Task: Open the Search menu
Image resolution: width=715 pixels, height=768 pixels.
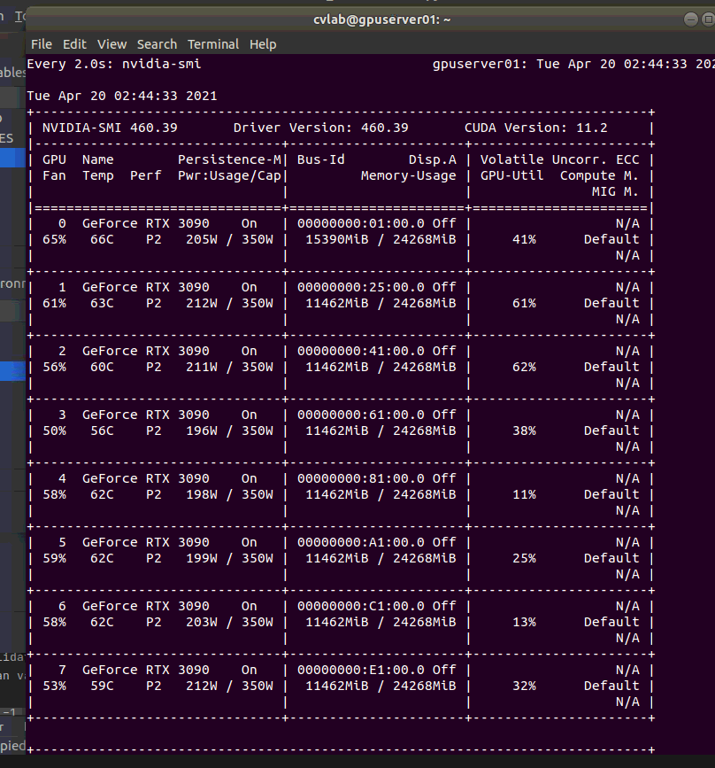Action: pyautogui.click(x=157, y=44)
